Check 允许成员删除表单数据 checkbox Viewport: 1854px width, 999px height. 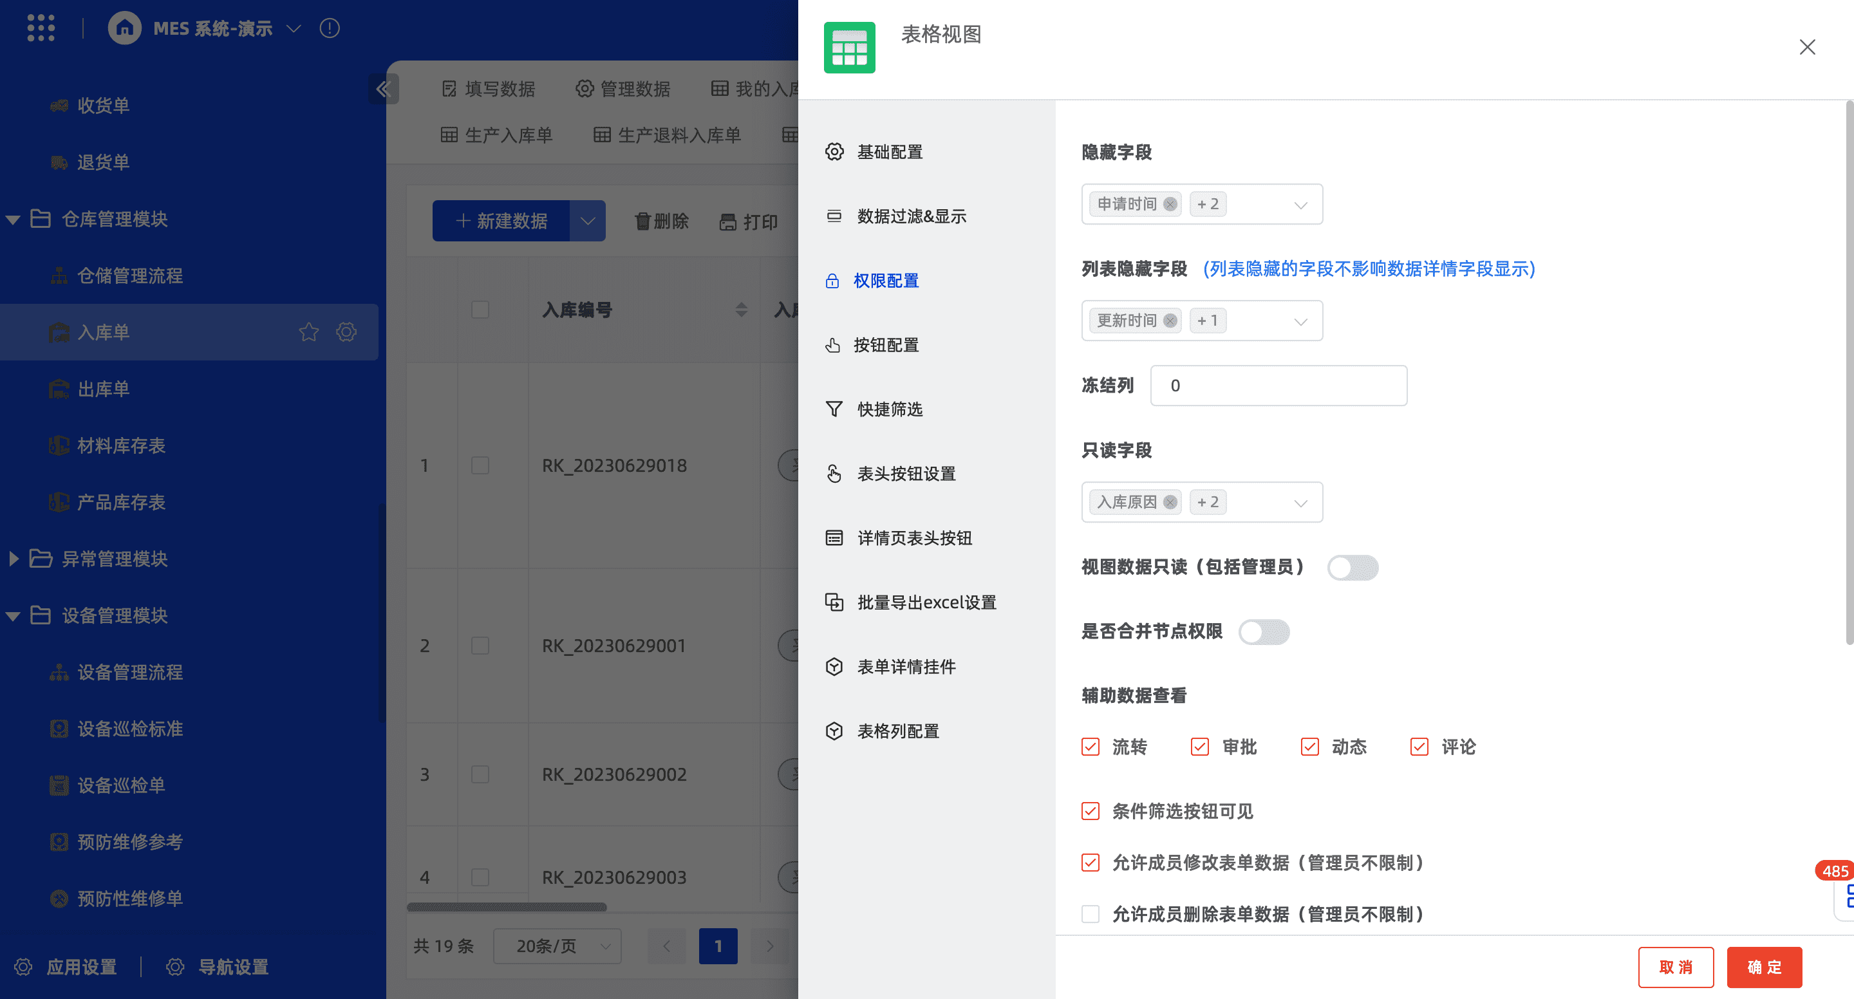[1091, 914]
